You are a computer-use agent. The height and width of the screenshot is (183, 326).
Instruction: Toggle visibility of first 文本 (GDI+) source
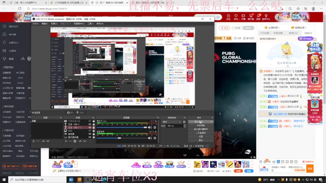tap(90, 124)
